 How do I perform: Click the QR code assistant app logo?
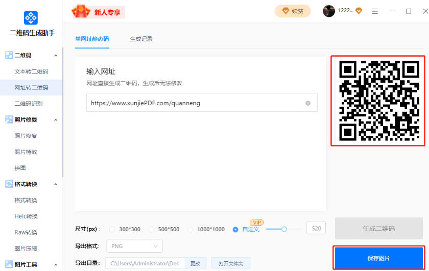[x=31, y=18]
